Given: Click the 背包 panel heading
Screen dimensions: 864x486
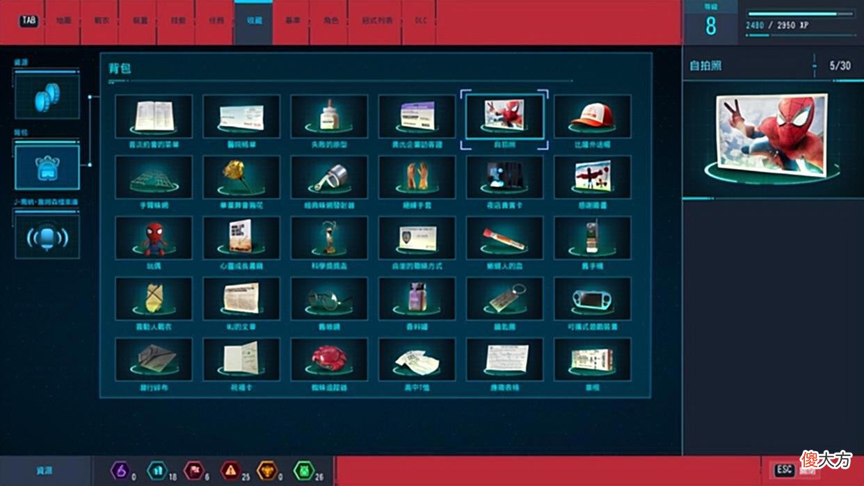Looking at the screenshot, I should point(120,68).
